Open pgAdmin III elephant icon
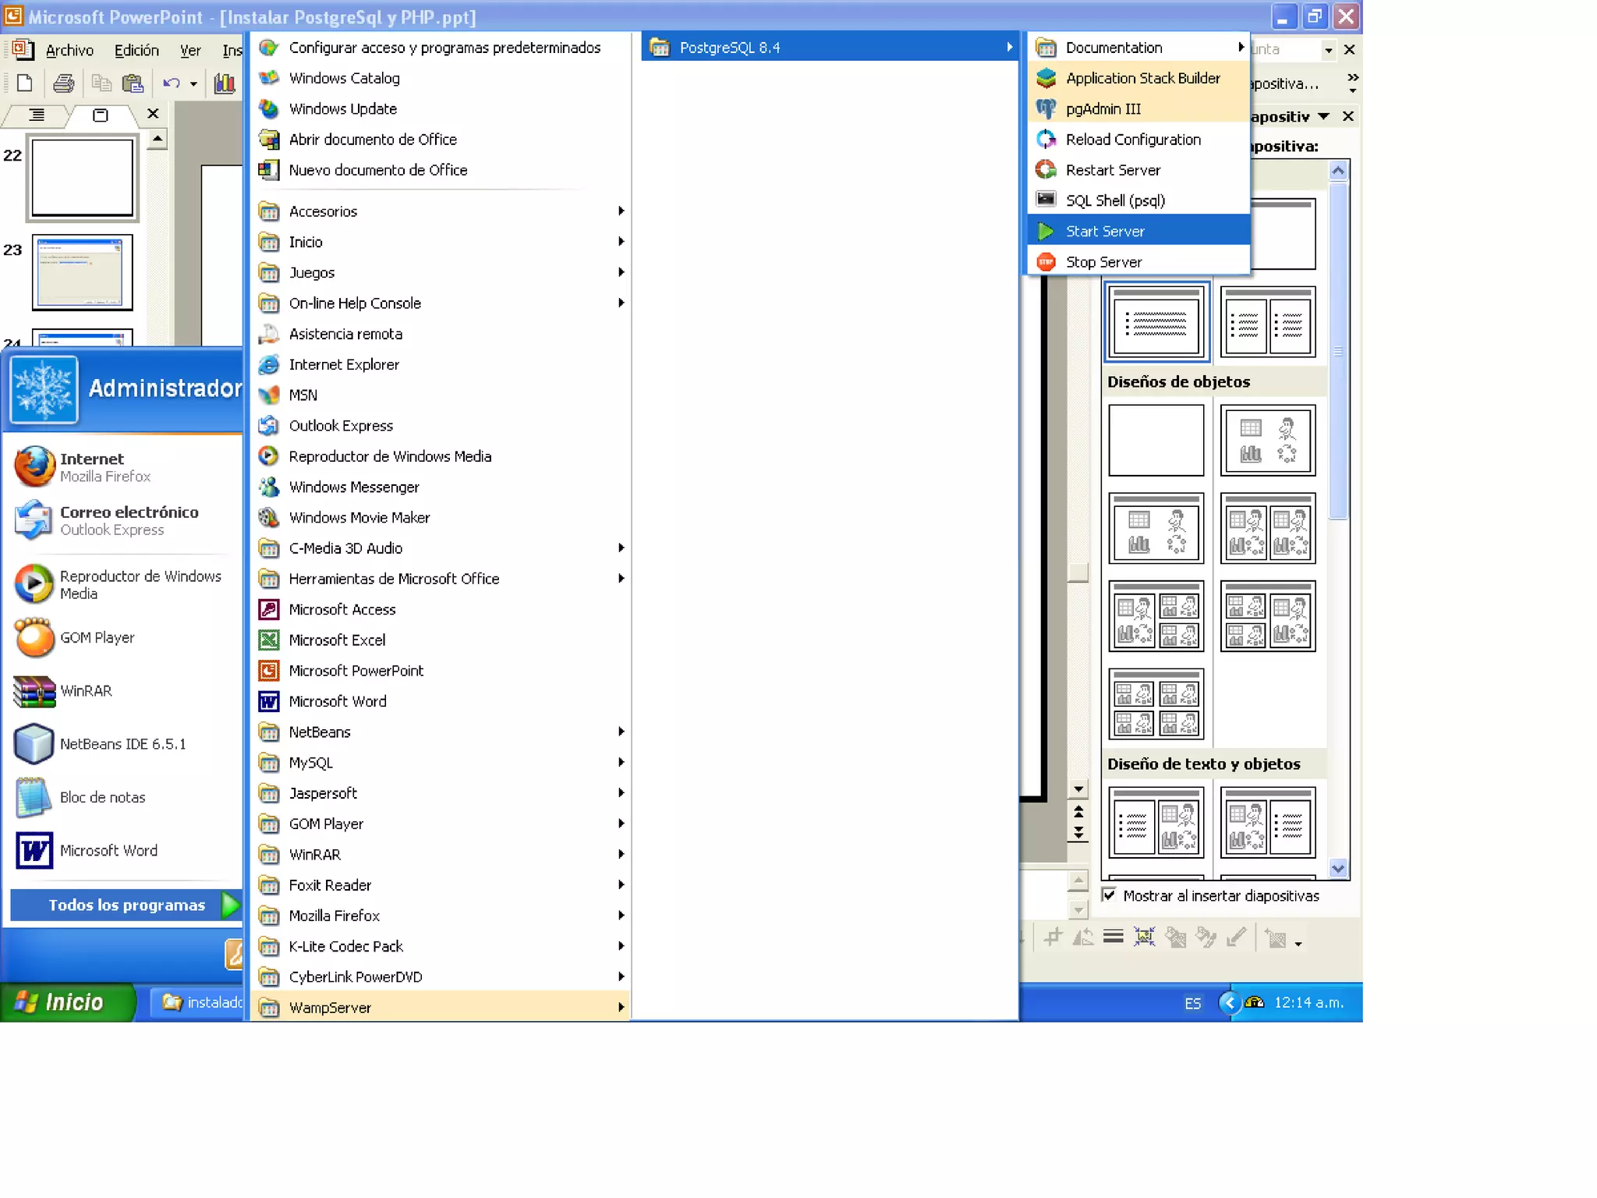 tap(1046, 108)
